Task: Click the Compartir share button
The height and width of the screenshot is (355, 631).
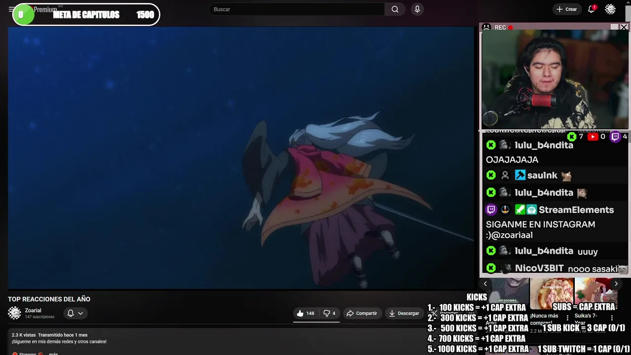Action: tap(361, 313)
